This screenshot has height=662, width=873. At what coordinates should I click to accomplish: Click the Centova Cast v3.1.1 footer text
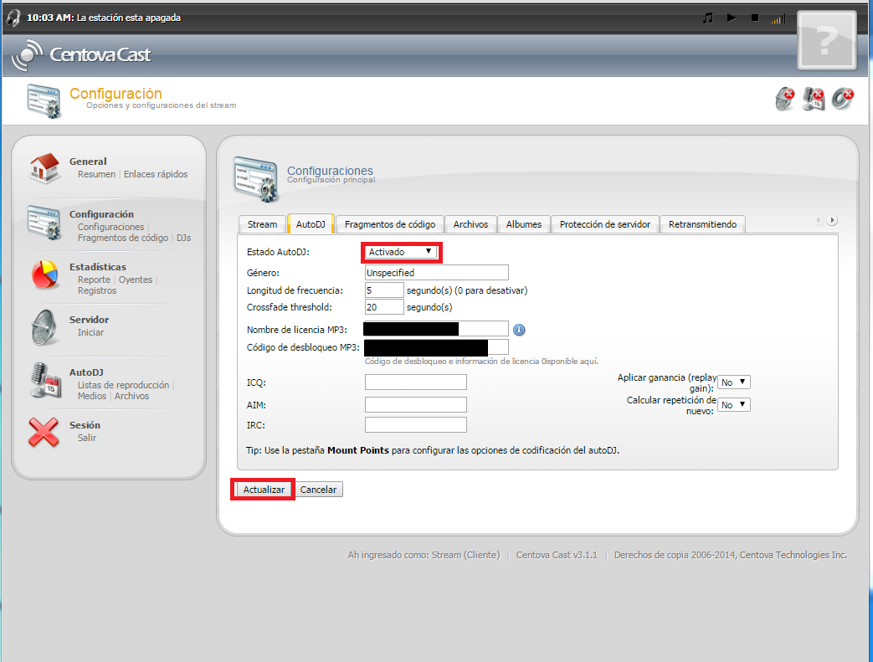click(557, 555)
